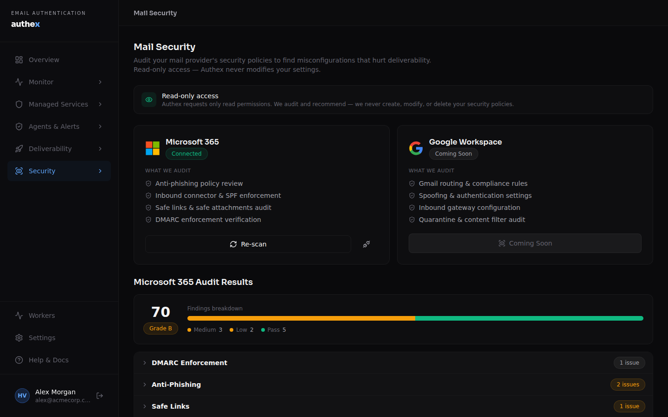This screenshot has height=417, width=668.
Task: Click the Deliverability rocket icon
Action: (x=19, y=149)
